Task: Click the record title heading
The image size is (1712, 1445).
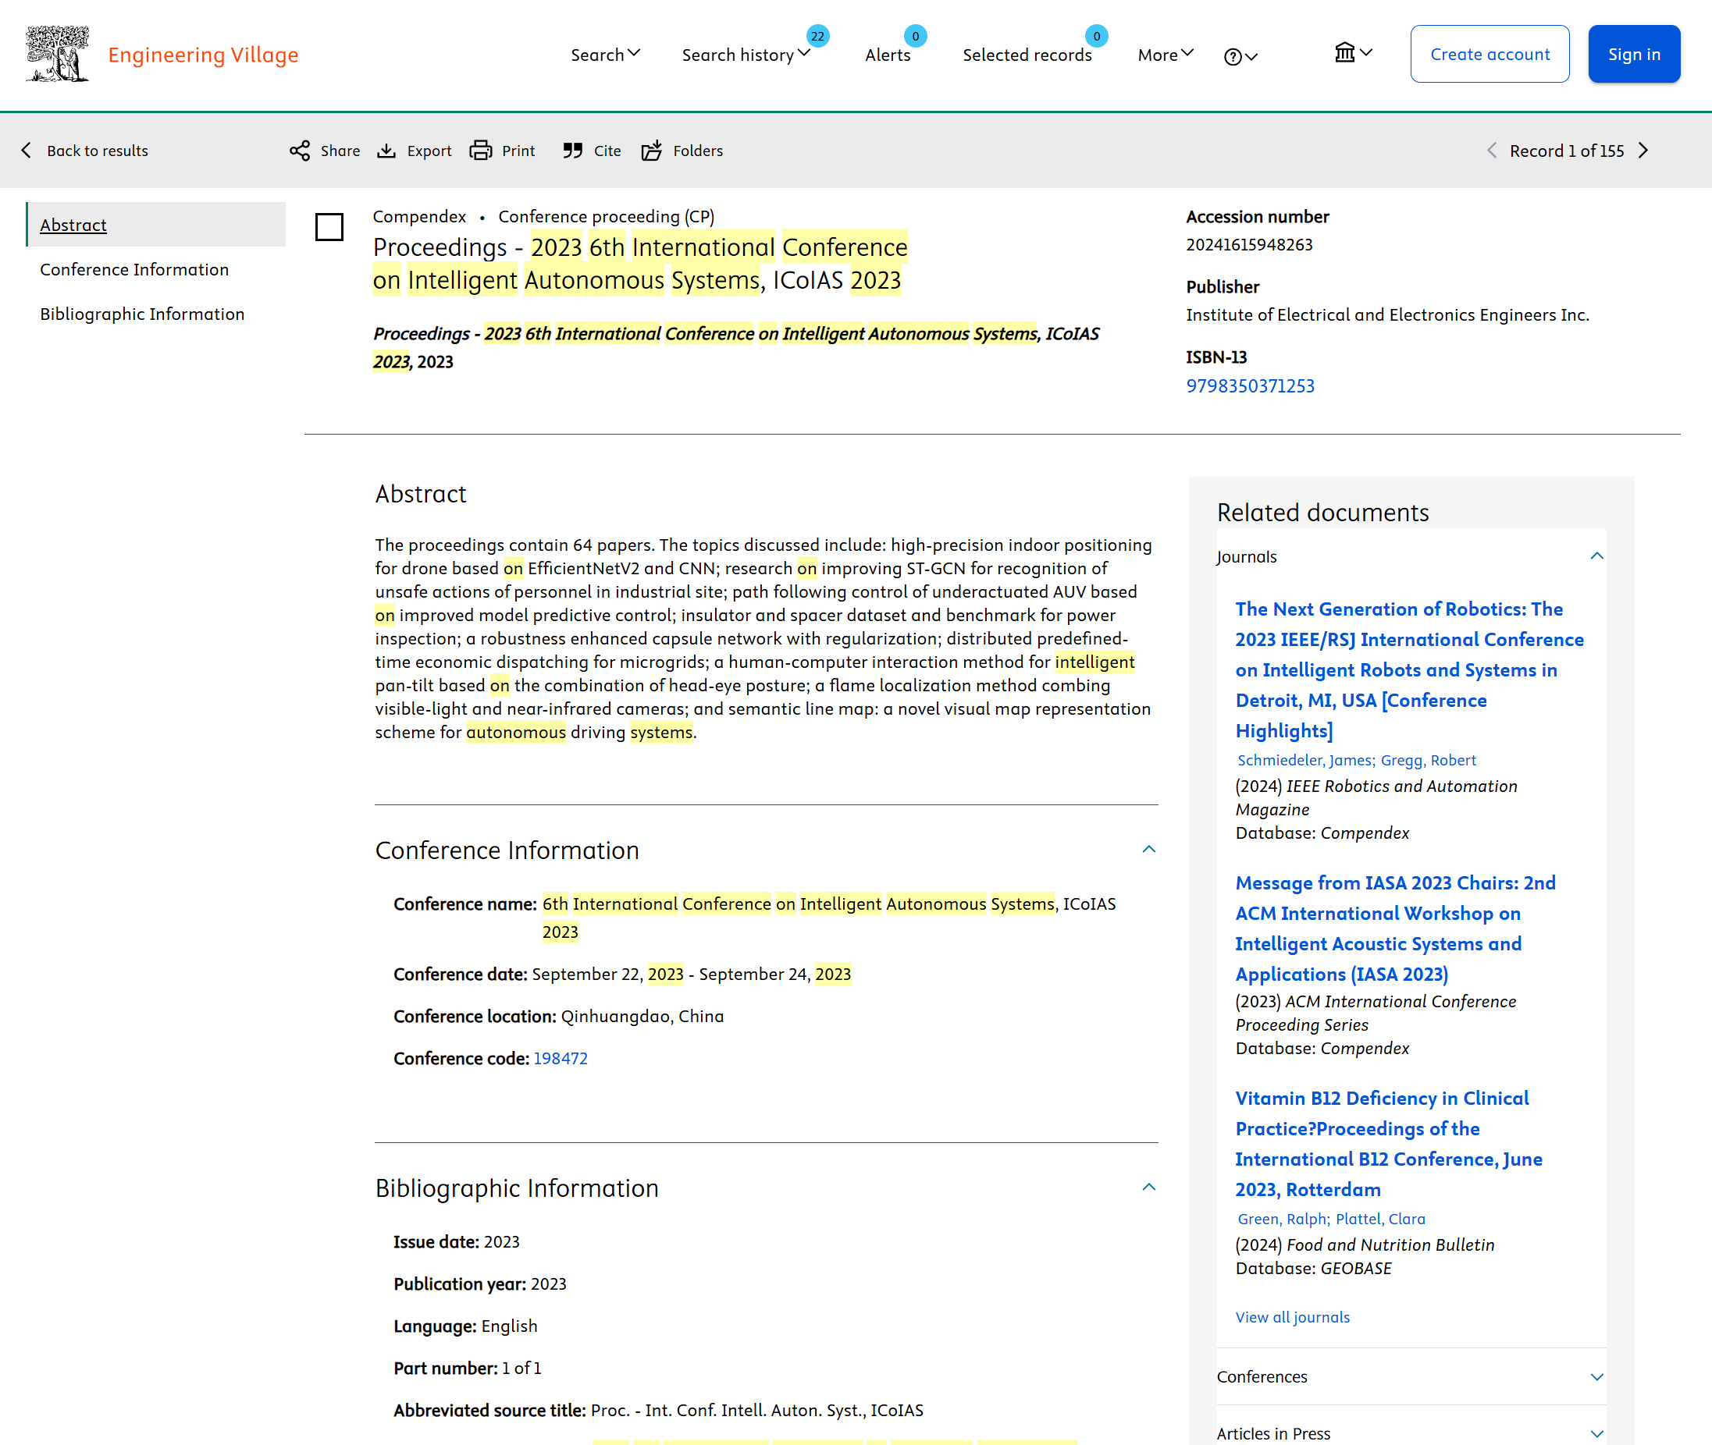Action: click(640, 264)
